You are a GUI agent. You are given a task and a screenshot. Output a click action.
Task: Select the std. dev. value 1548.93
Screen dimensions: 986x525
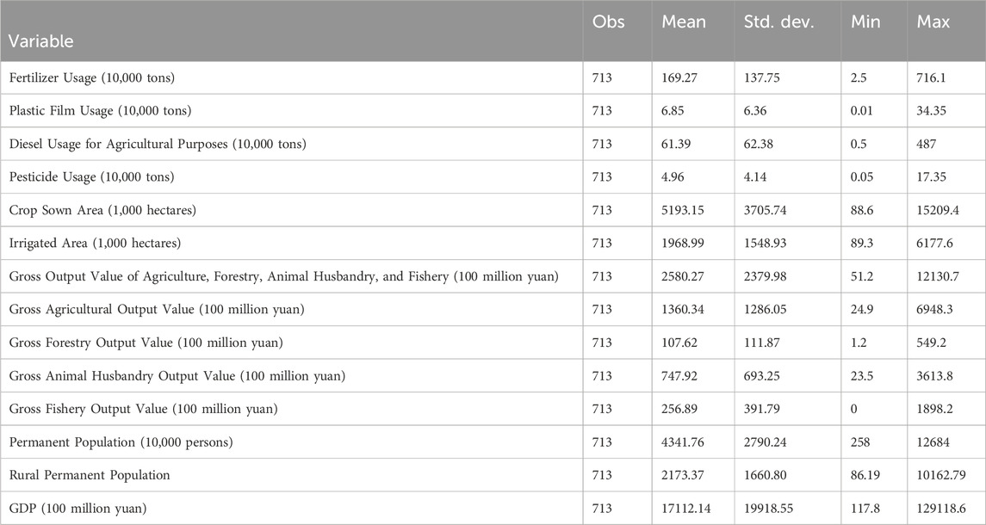click(x=765, y=243)
